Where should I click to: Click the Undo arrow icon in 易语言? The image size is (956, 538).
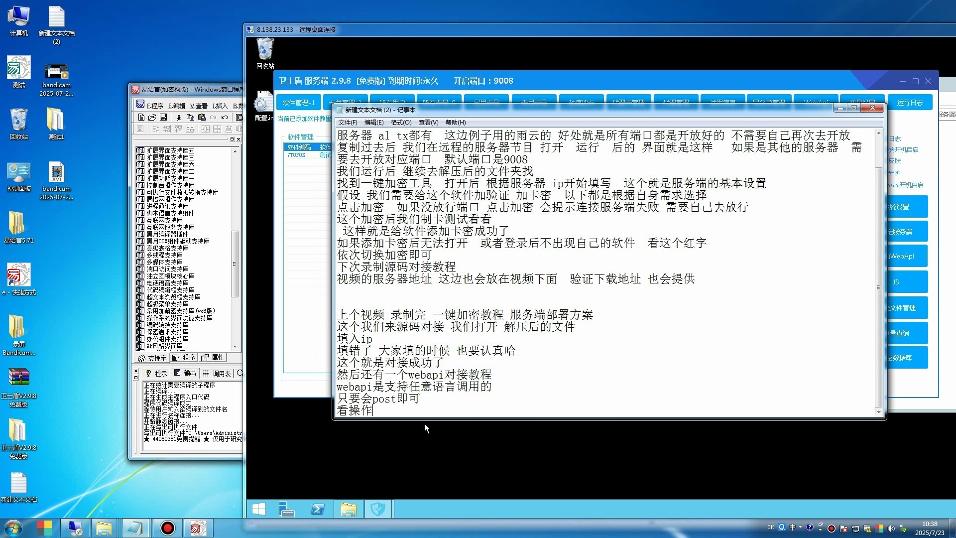tap(225, 118)
